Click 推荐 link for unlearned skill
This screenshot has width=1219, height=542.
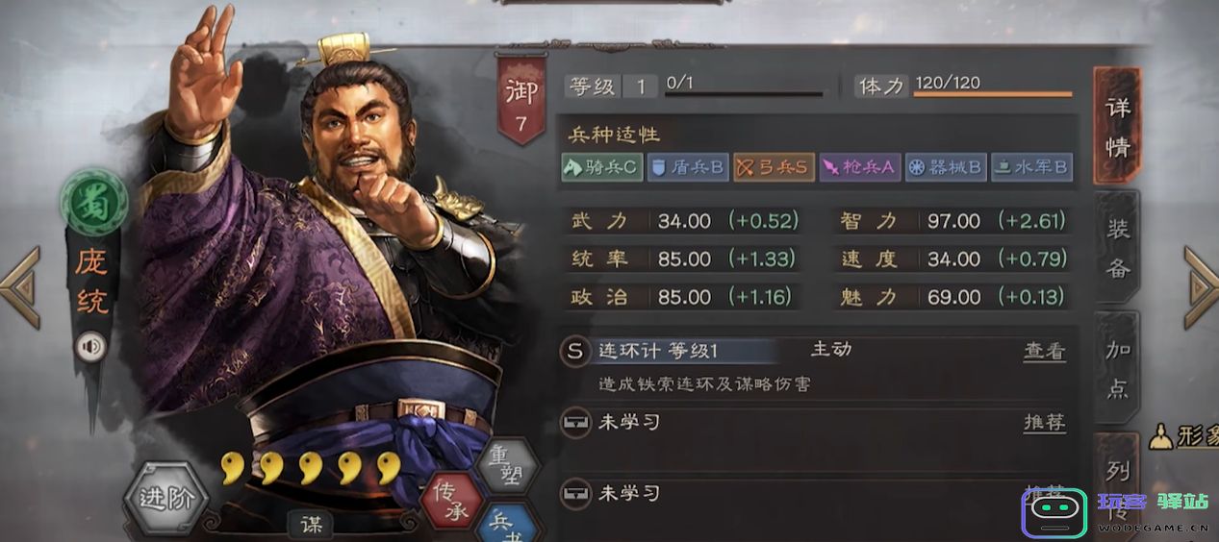(x=1044, y=422)
